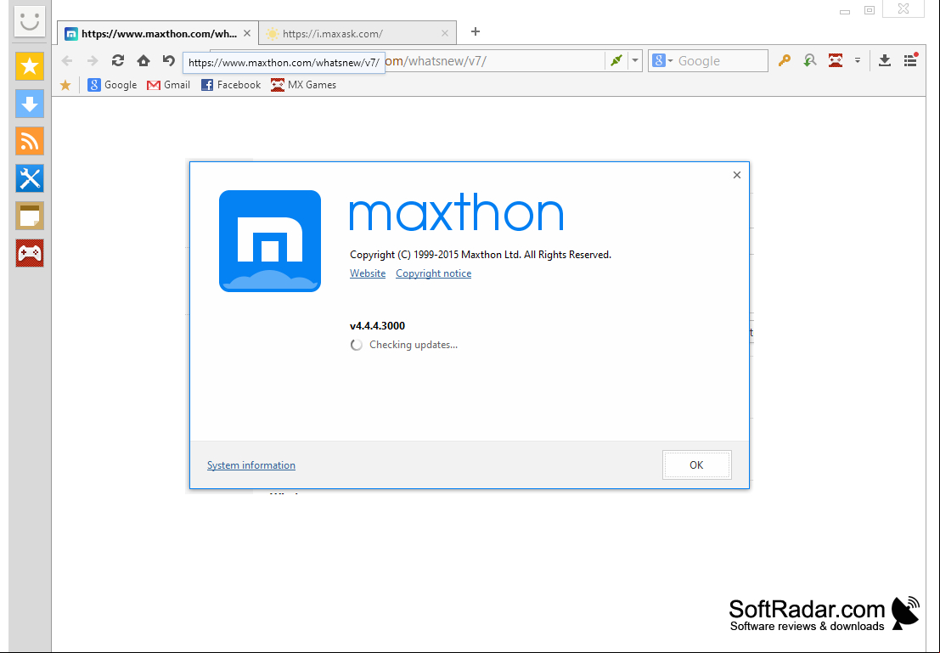940x653 pixels.
Task: Open the game controller sidebar icon
Action: click(x=30, y=253)
